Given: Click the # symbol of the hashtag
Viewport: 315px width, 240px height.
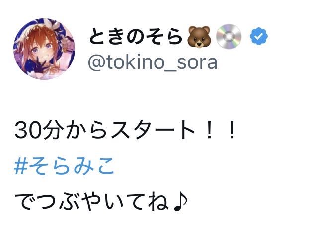Looking at the screenshot, I should pyautogui.click(x=21, y=167).
